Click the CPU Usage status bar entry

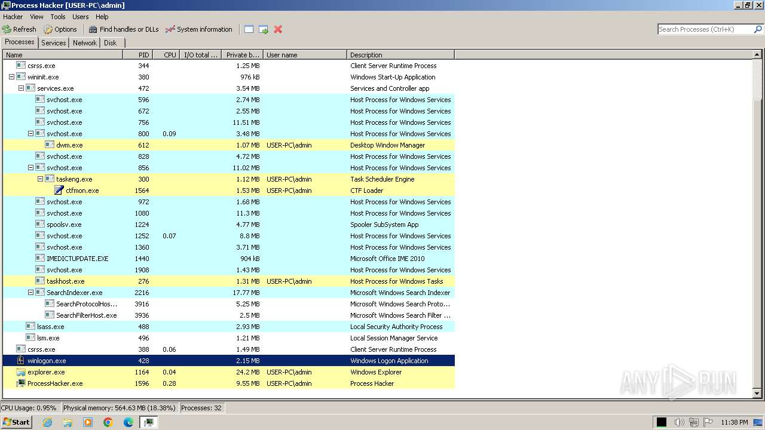[29, 408]
